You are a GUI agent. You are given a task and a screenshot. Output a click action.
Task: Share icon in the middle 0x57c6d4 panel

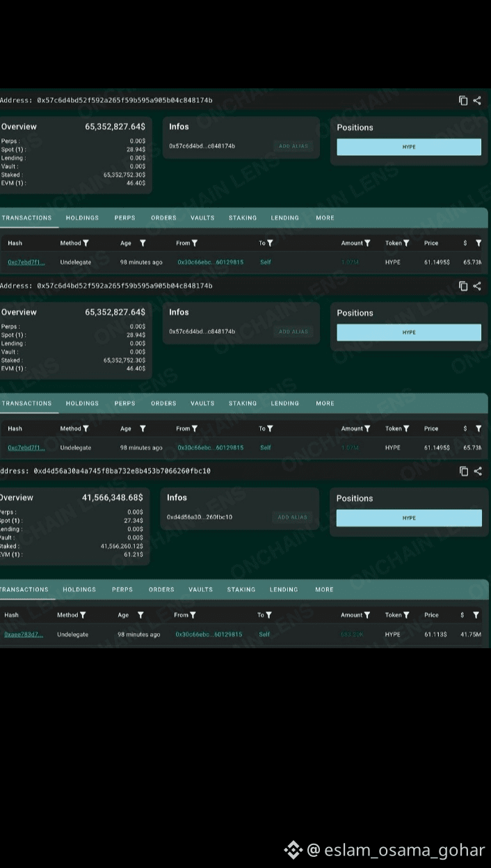pos(477,286)
